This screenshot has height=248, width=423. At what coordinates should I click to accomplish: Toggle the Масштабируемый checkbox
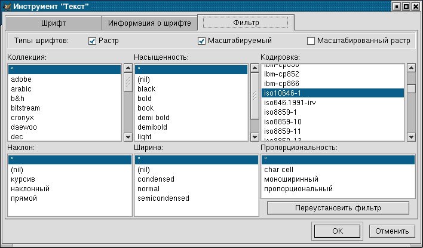tap(201, 41)
